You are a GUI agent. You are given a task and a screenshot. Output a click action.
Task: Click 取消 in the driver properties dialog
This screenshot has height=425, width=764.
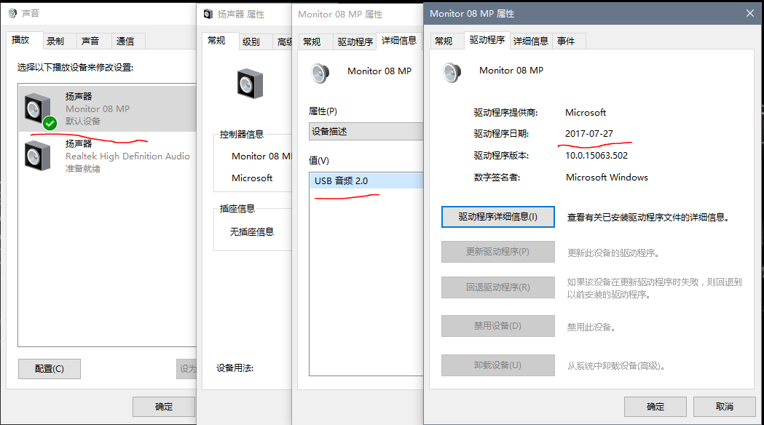tap(724, 406)
